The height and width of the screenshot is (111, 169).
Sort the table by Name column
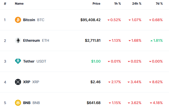click(x=19, y=4)
